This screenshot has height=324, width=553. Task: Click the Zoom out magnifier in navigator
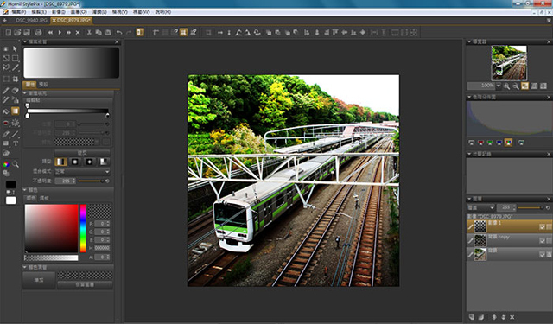pos(516,86)
